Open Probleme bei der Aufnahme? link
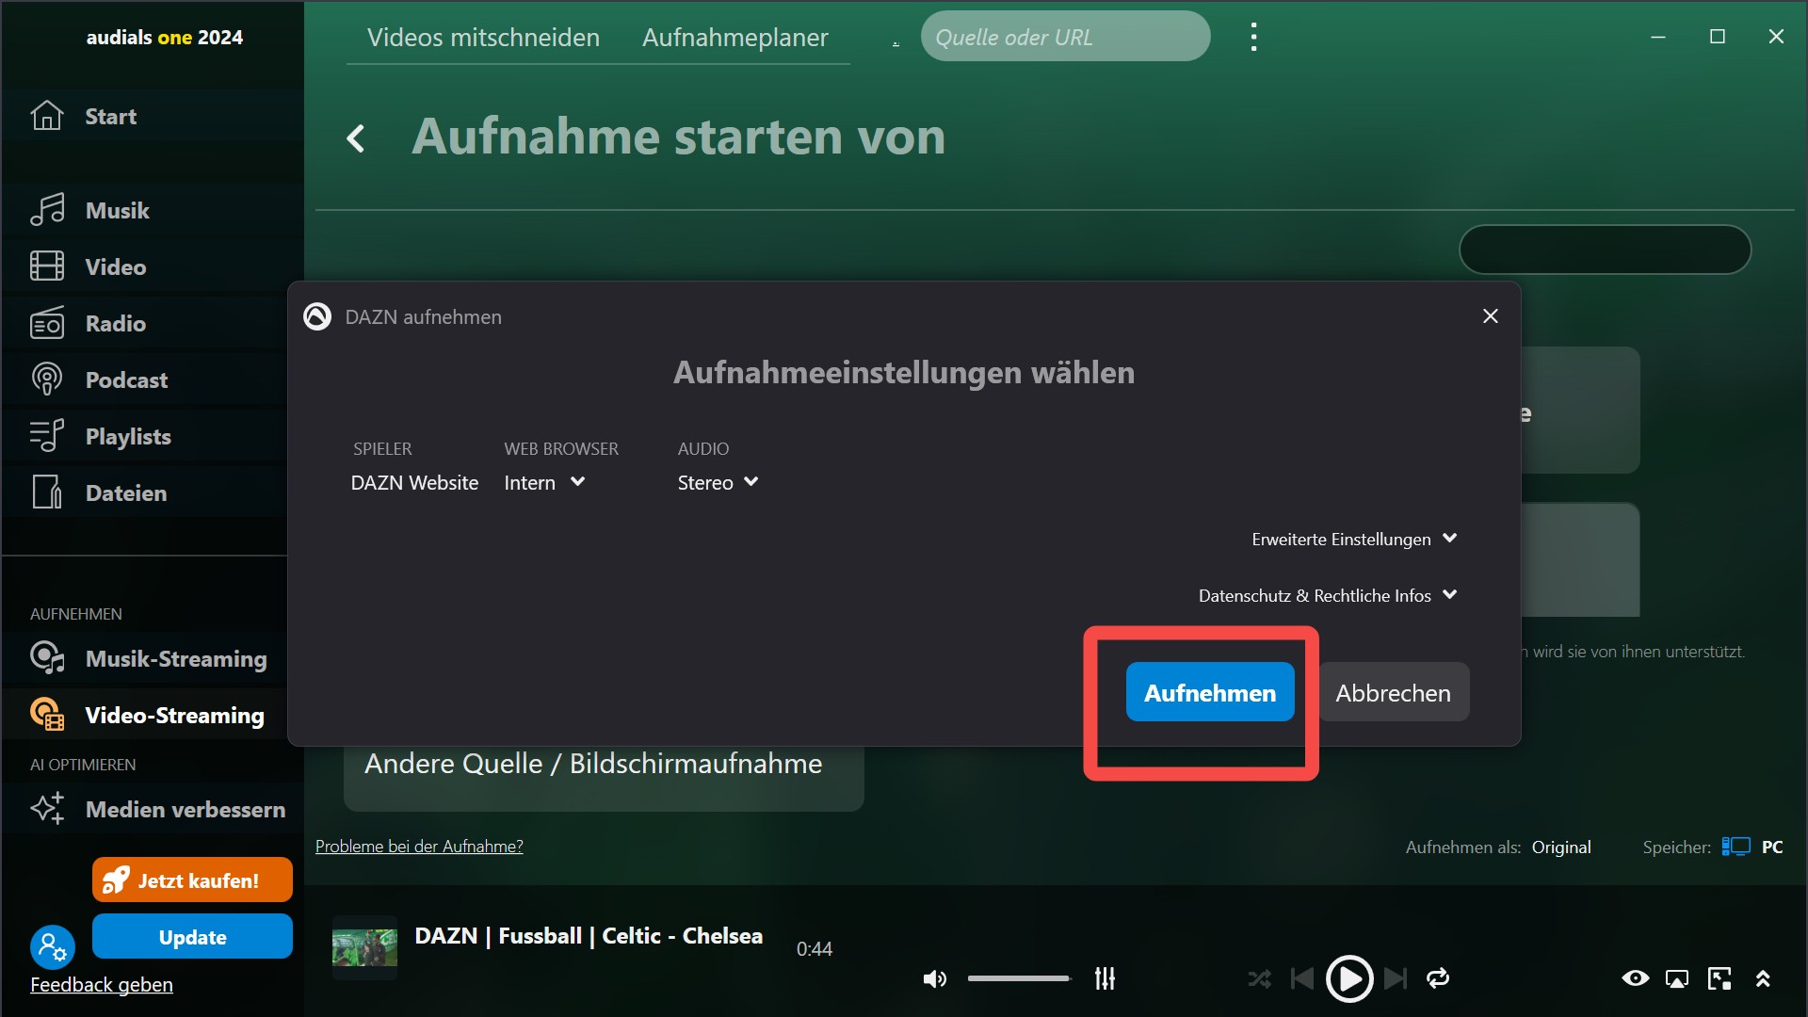This screenshot has height=1017, width=1808. [419, 847]
